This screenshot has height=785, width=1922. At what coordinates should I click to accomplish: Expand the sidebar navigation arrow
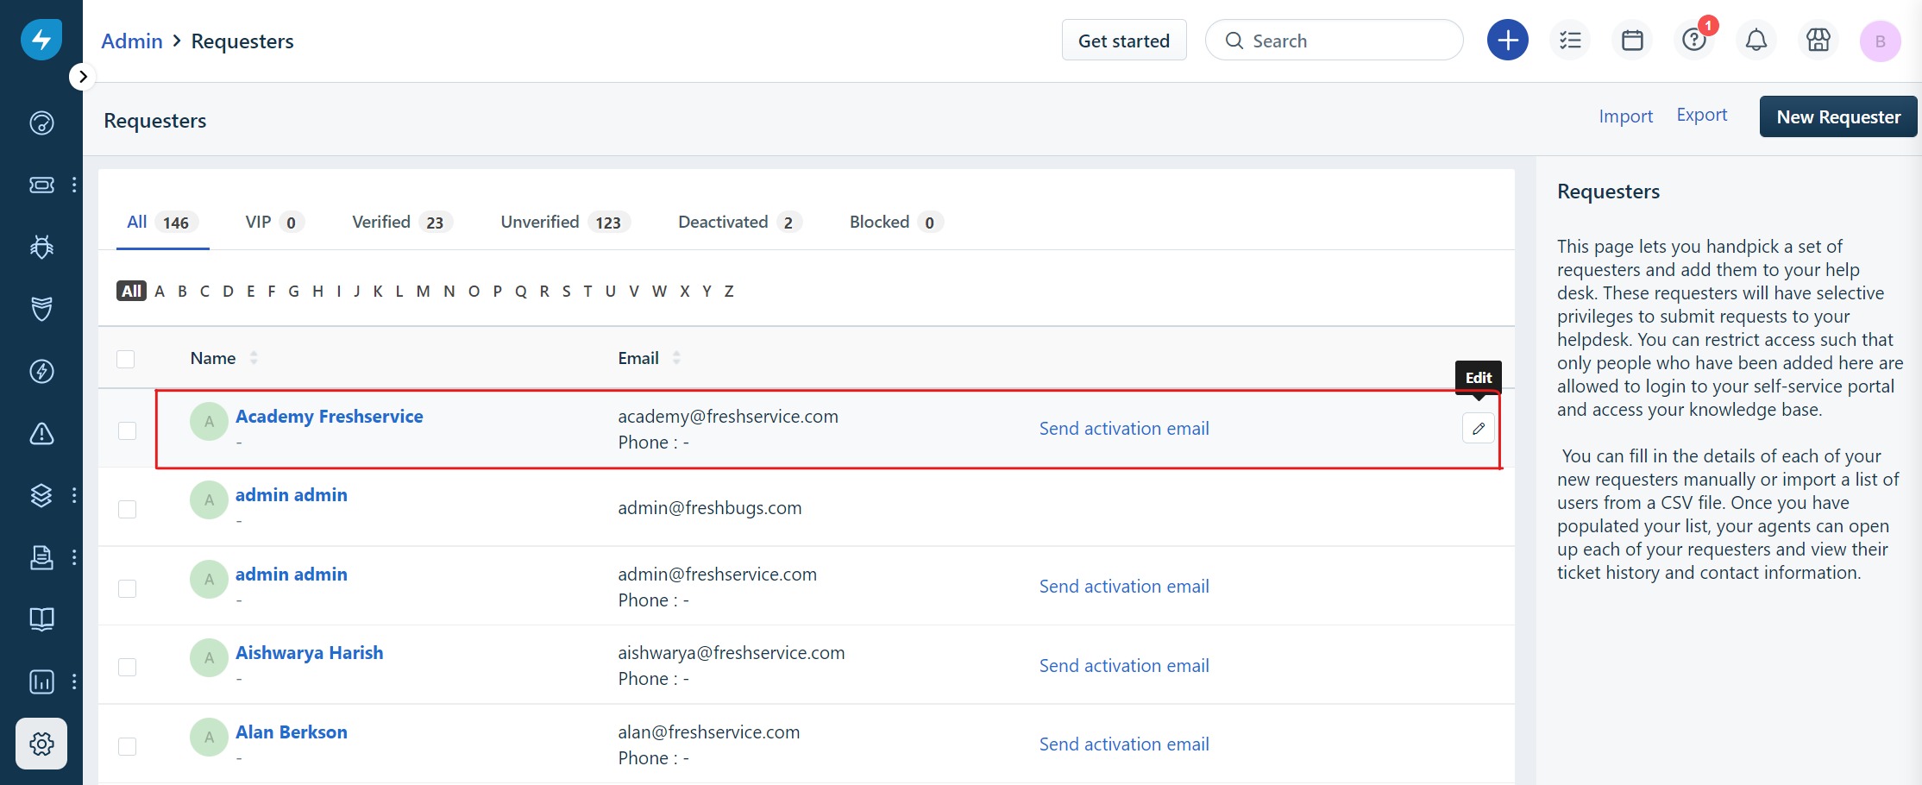[x=82, y=77]
